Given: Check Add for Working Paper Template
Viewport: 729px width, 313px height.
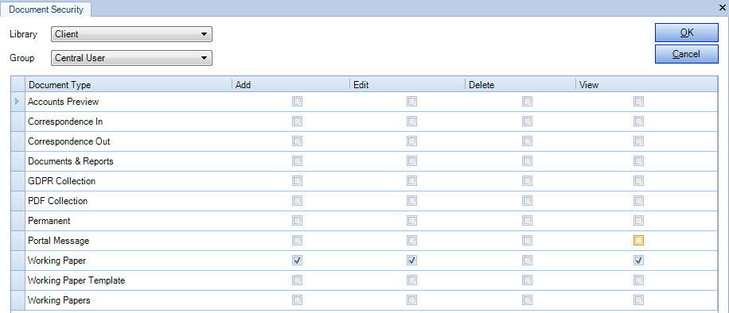Looking at the screenshot, I should click(x=297, y=280).
